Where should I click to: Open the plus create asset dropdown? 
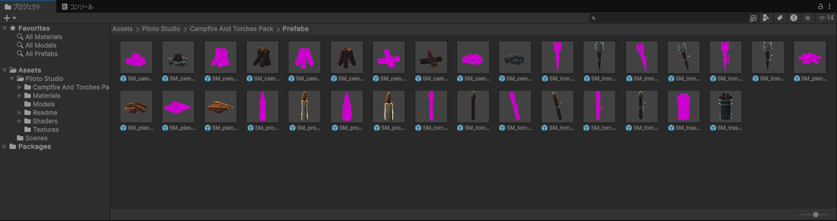point(10,18)
